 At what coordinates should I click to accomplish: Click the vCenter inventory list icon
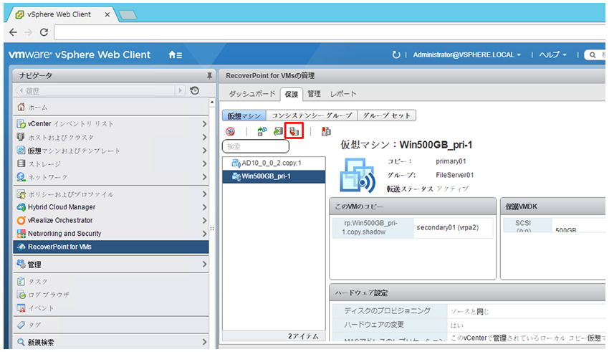click(x=21, y=124)
